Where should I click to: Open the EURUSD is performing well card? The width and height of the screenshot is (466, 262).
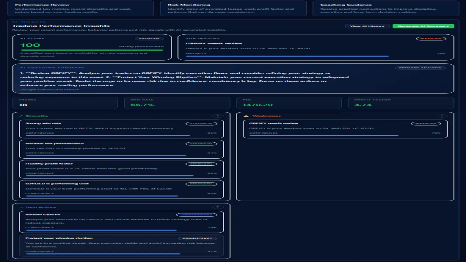point(121,189)
